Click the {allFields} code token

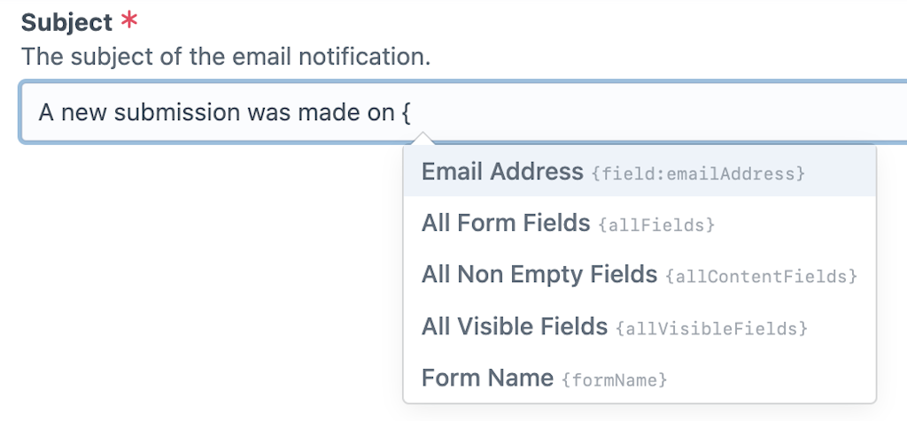(x=656, y=226)
